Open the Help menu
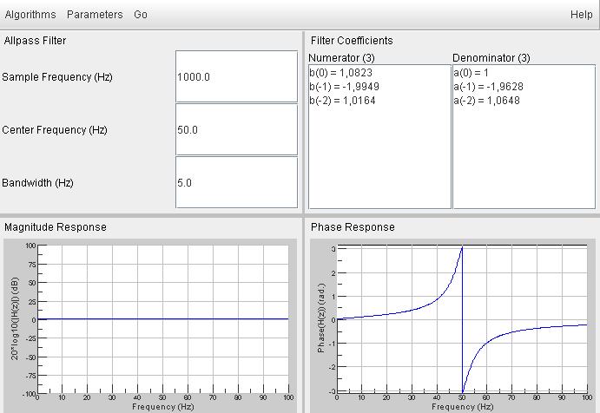 [581, 15]
